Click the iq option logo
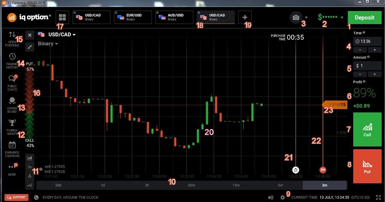The width and height of the screenshot is (385, 202). [x=29, y=17]
